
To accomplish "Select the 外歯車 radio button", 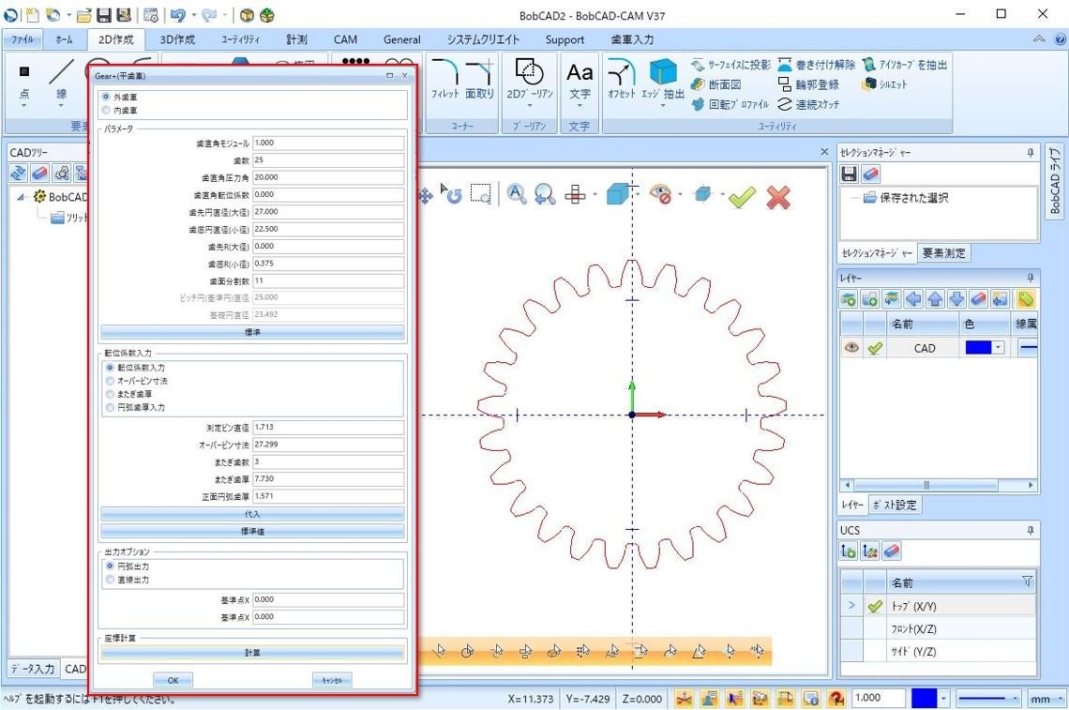I will [106, 98].
